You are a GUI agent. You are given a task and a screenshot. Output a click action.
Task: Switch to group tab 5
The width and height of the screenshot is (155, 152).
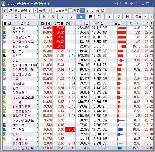coord(44,16)
